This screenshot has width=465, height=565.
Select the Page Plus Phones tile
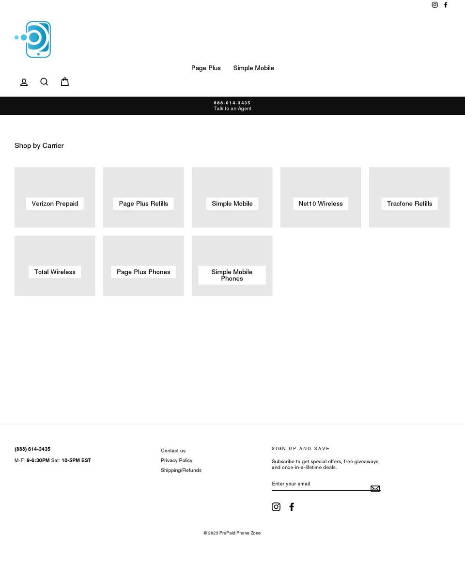tap(143, 266)
